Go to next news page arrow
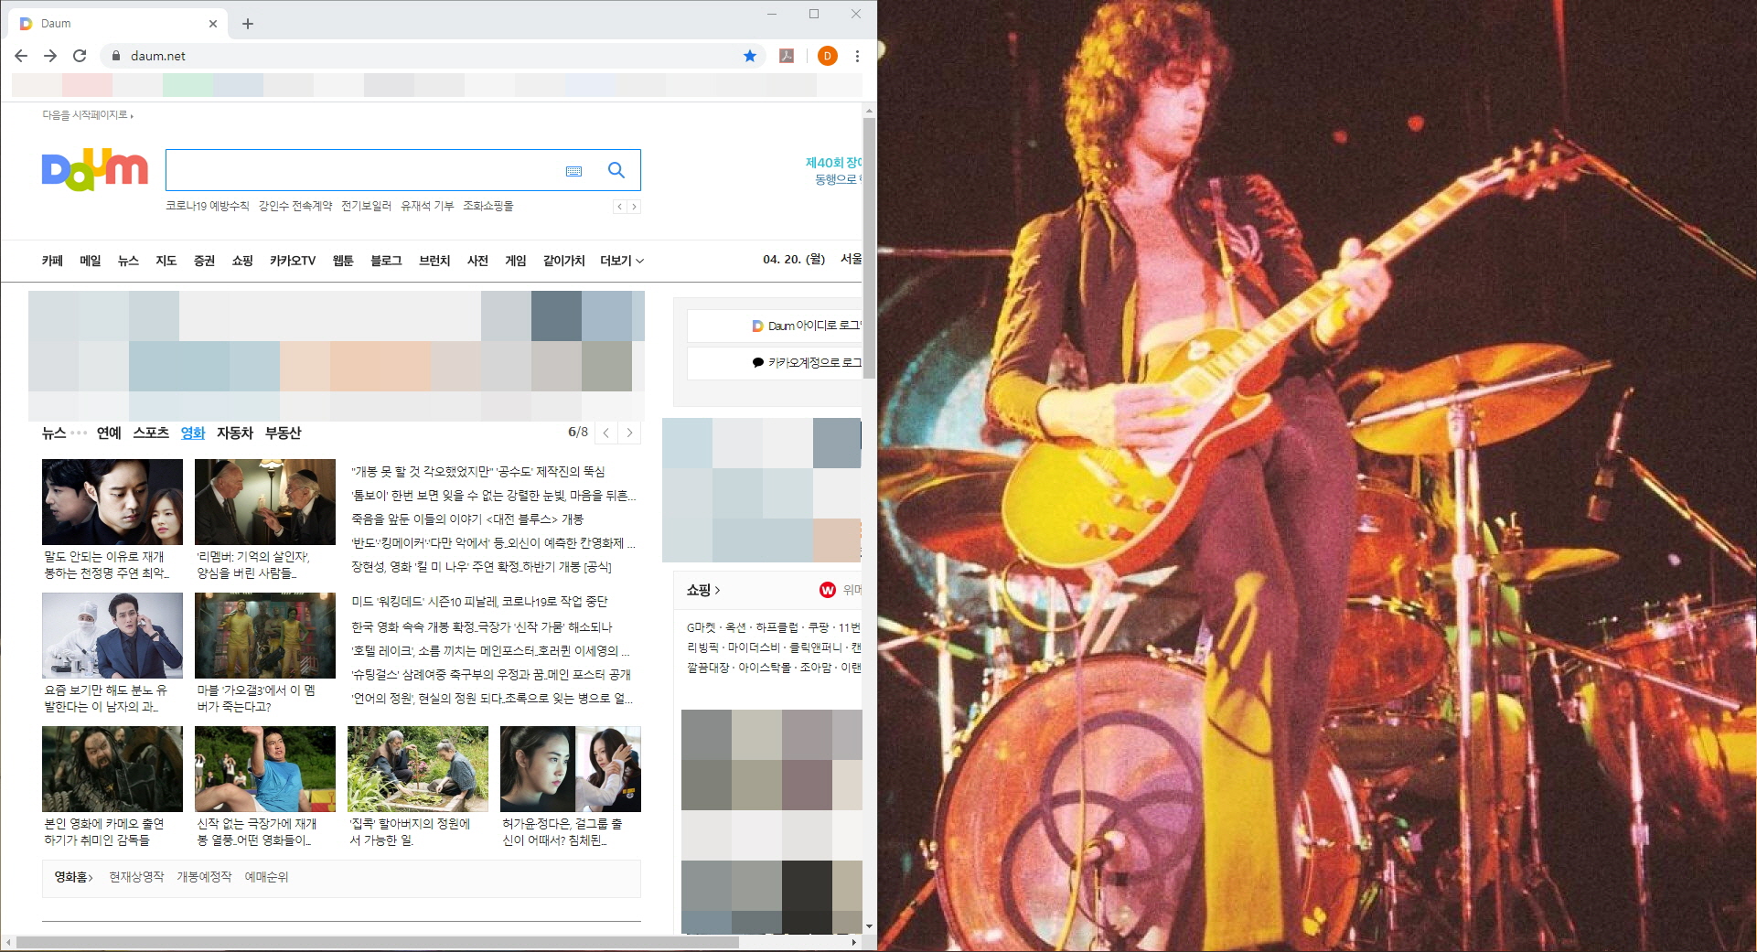 point(629,433)
